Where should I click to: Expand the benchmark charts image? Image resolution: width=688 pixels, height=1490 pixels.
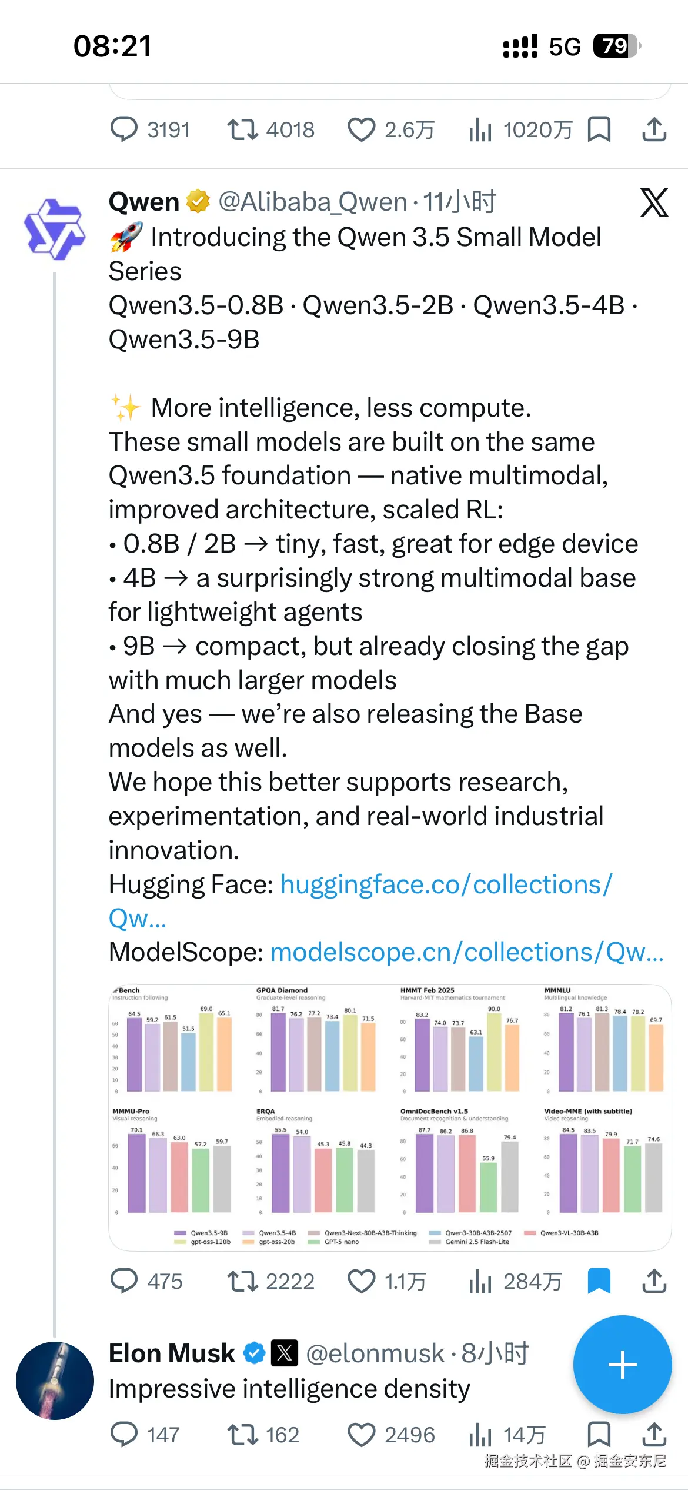390,1117
